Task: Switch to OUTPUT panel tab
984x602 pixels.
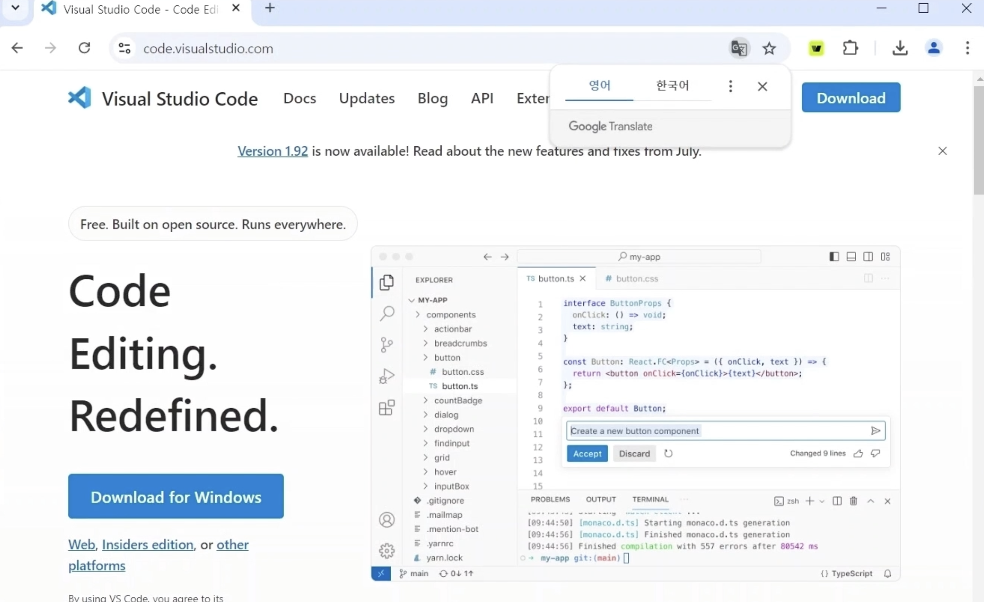Action: point(600,499)
